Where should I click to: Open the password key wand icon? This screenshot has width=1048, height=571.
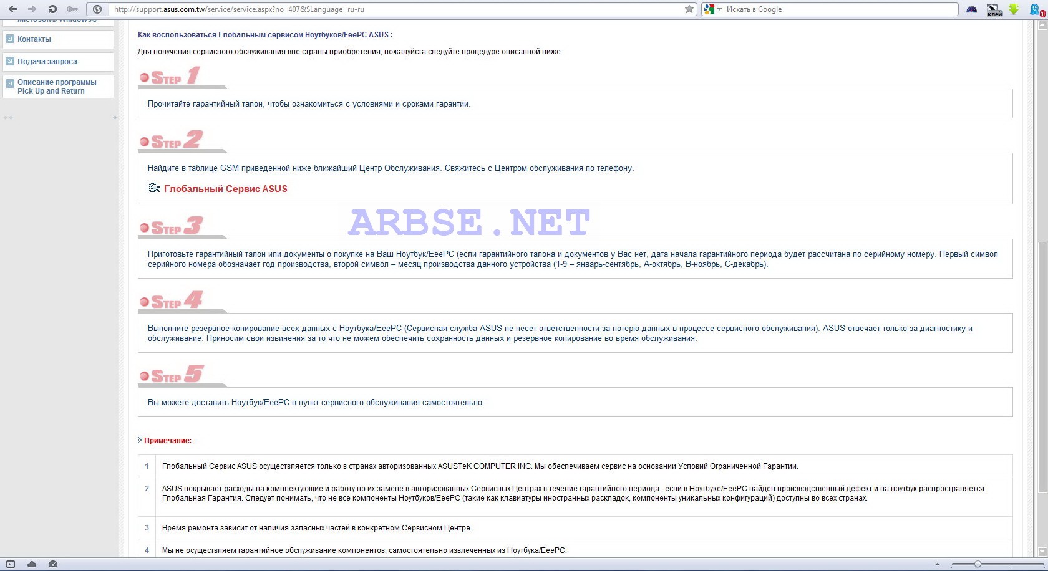(72, 9)
